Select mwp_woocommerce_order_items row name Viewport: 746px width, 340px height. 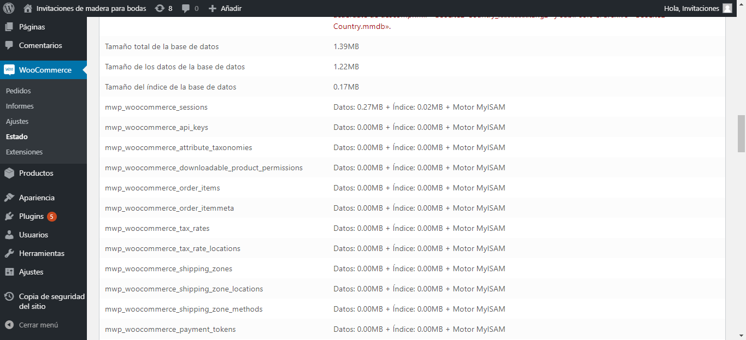click(162, 188)
